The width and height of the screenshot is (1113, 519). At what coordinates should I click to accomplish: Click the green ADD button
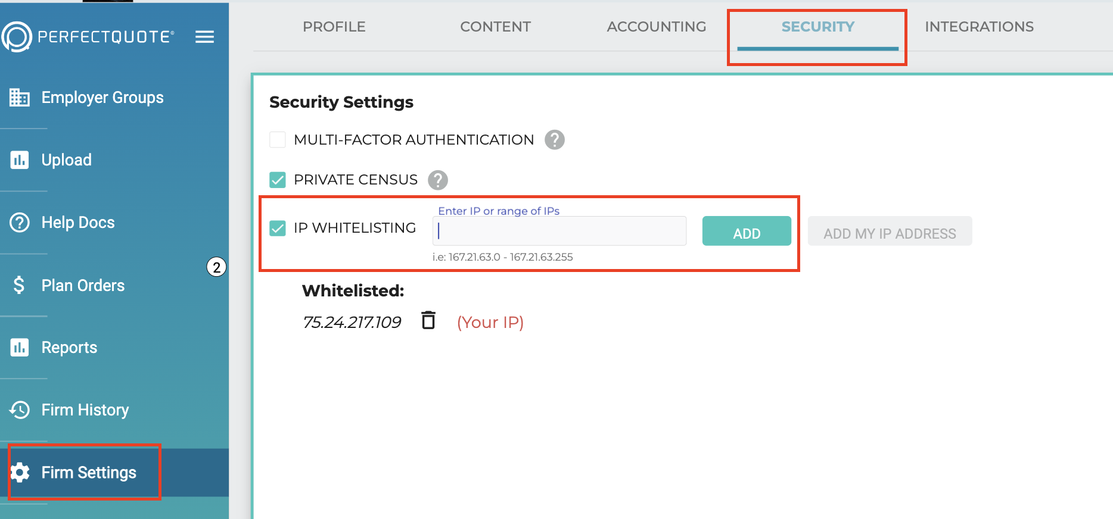[x=747, y=231]
